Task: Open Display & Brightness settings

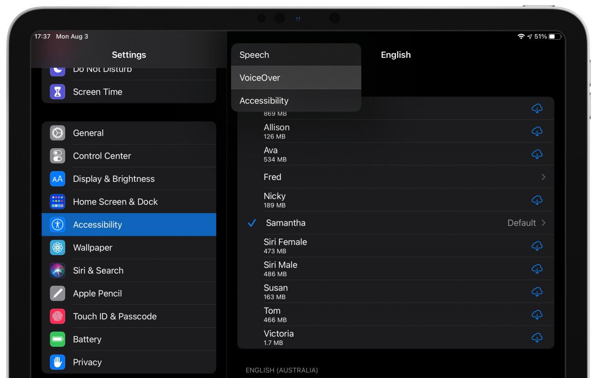Action: pos(129,179)
